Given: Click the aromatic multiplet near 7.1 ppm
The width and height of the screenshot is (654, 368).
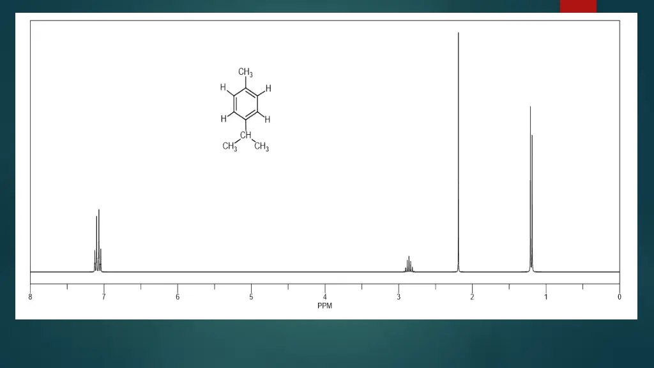Looking at the screenshot, I should 98,240.
